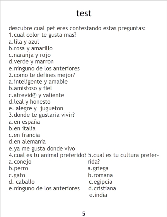The image size is (167, 217).
Task: Select 'b.amistoso y fiel' option
Action: (x=30, y=88)
